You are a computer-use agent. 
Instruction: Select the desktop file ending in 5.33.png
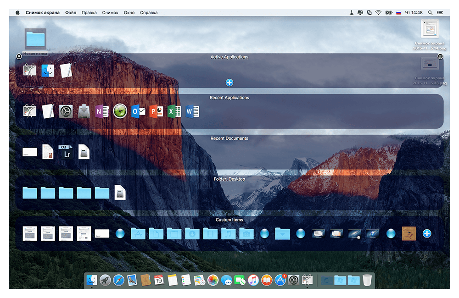(430, 72)
